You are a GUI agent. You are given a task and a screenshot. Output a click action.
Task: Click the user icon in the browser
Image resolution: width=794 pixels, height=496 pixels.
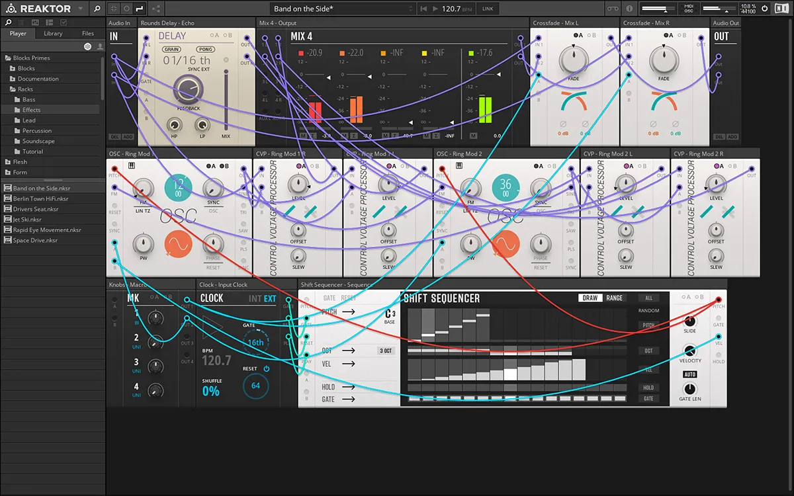coord(100,46)
